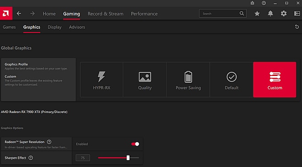
Task: Toggle the sidebar panel icon
Action: 297,13
